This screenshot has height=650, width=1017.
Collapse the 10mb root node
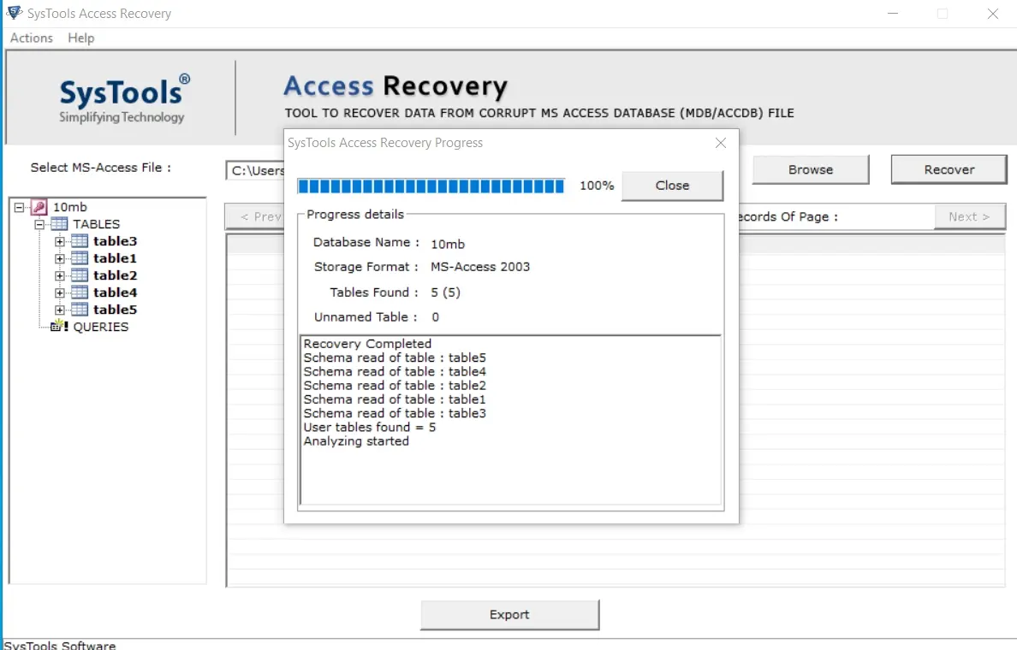coord(20,207)
